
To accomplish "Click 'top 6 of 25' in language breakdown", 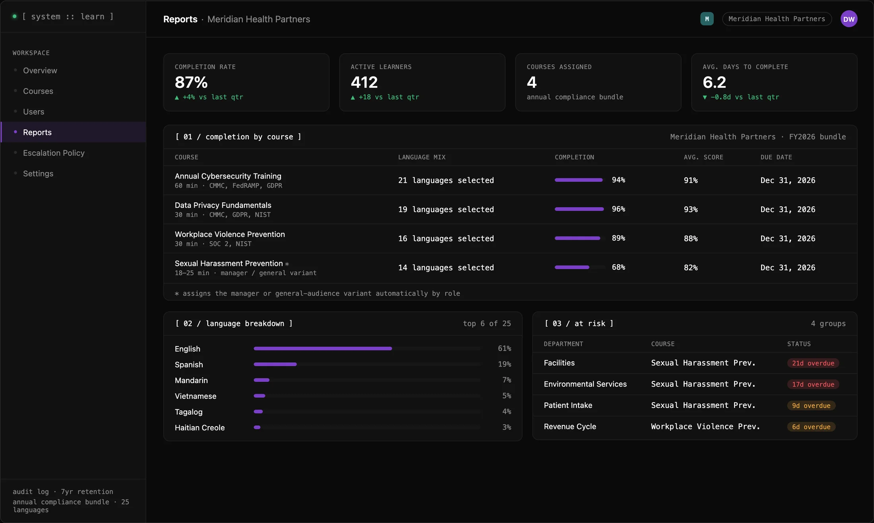I will (x=487, y=323).
